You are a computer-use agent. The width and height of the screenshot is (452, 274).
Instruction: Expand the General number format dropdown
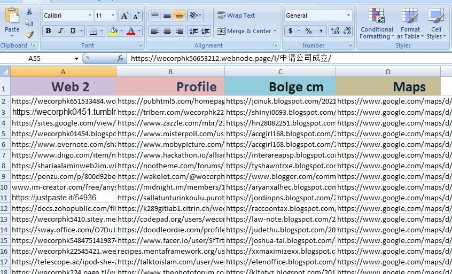[x=348, y=15]
